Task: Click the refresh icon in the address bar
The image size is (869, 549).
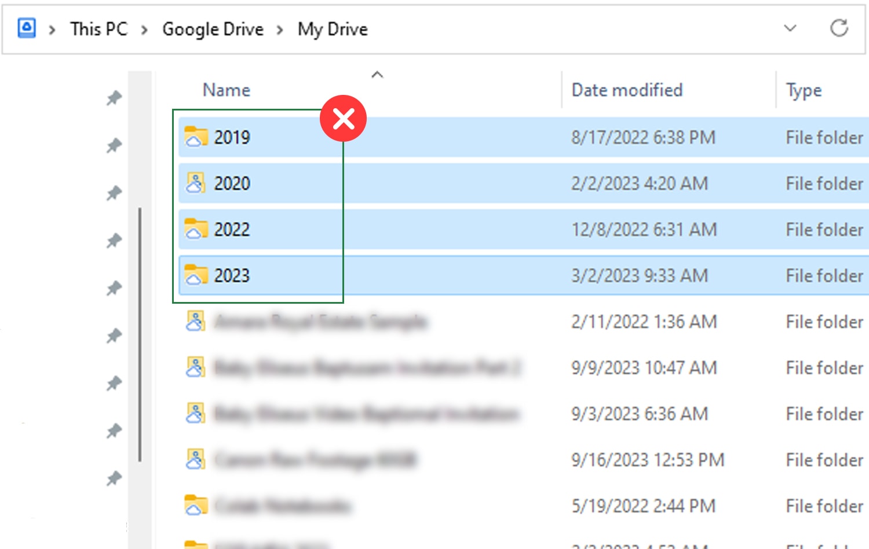Action: pos(839,28)
